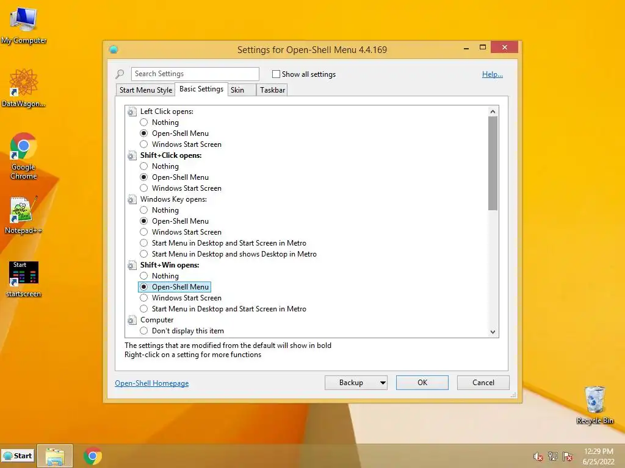Switch to the Skin tab
This screenshot has width=625, height=468.
(x=242, y=90)
